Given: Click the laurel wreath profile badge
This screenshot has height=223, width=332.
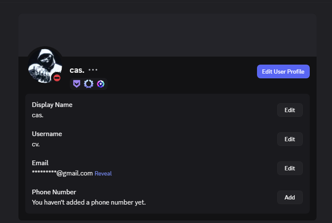Looking at the screenshot, I should [x=88, y=84].
